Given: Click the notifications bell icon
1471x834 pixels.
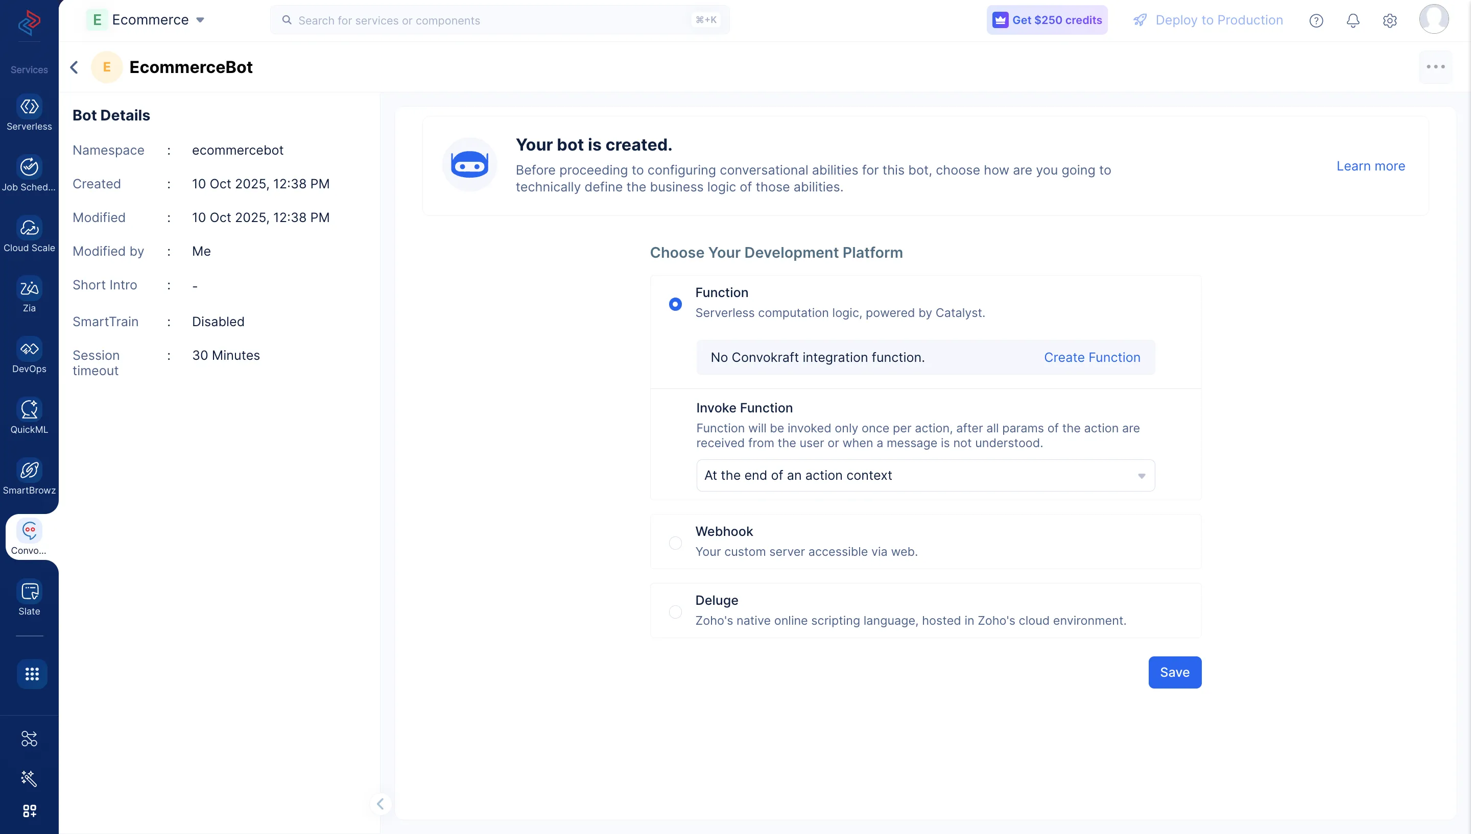Looking at the screenshot, I should point(1353,20).
